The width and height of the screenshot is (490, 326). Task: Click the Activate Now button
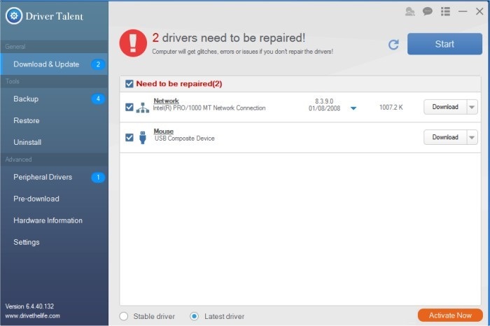coord(450,316)
